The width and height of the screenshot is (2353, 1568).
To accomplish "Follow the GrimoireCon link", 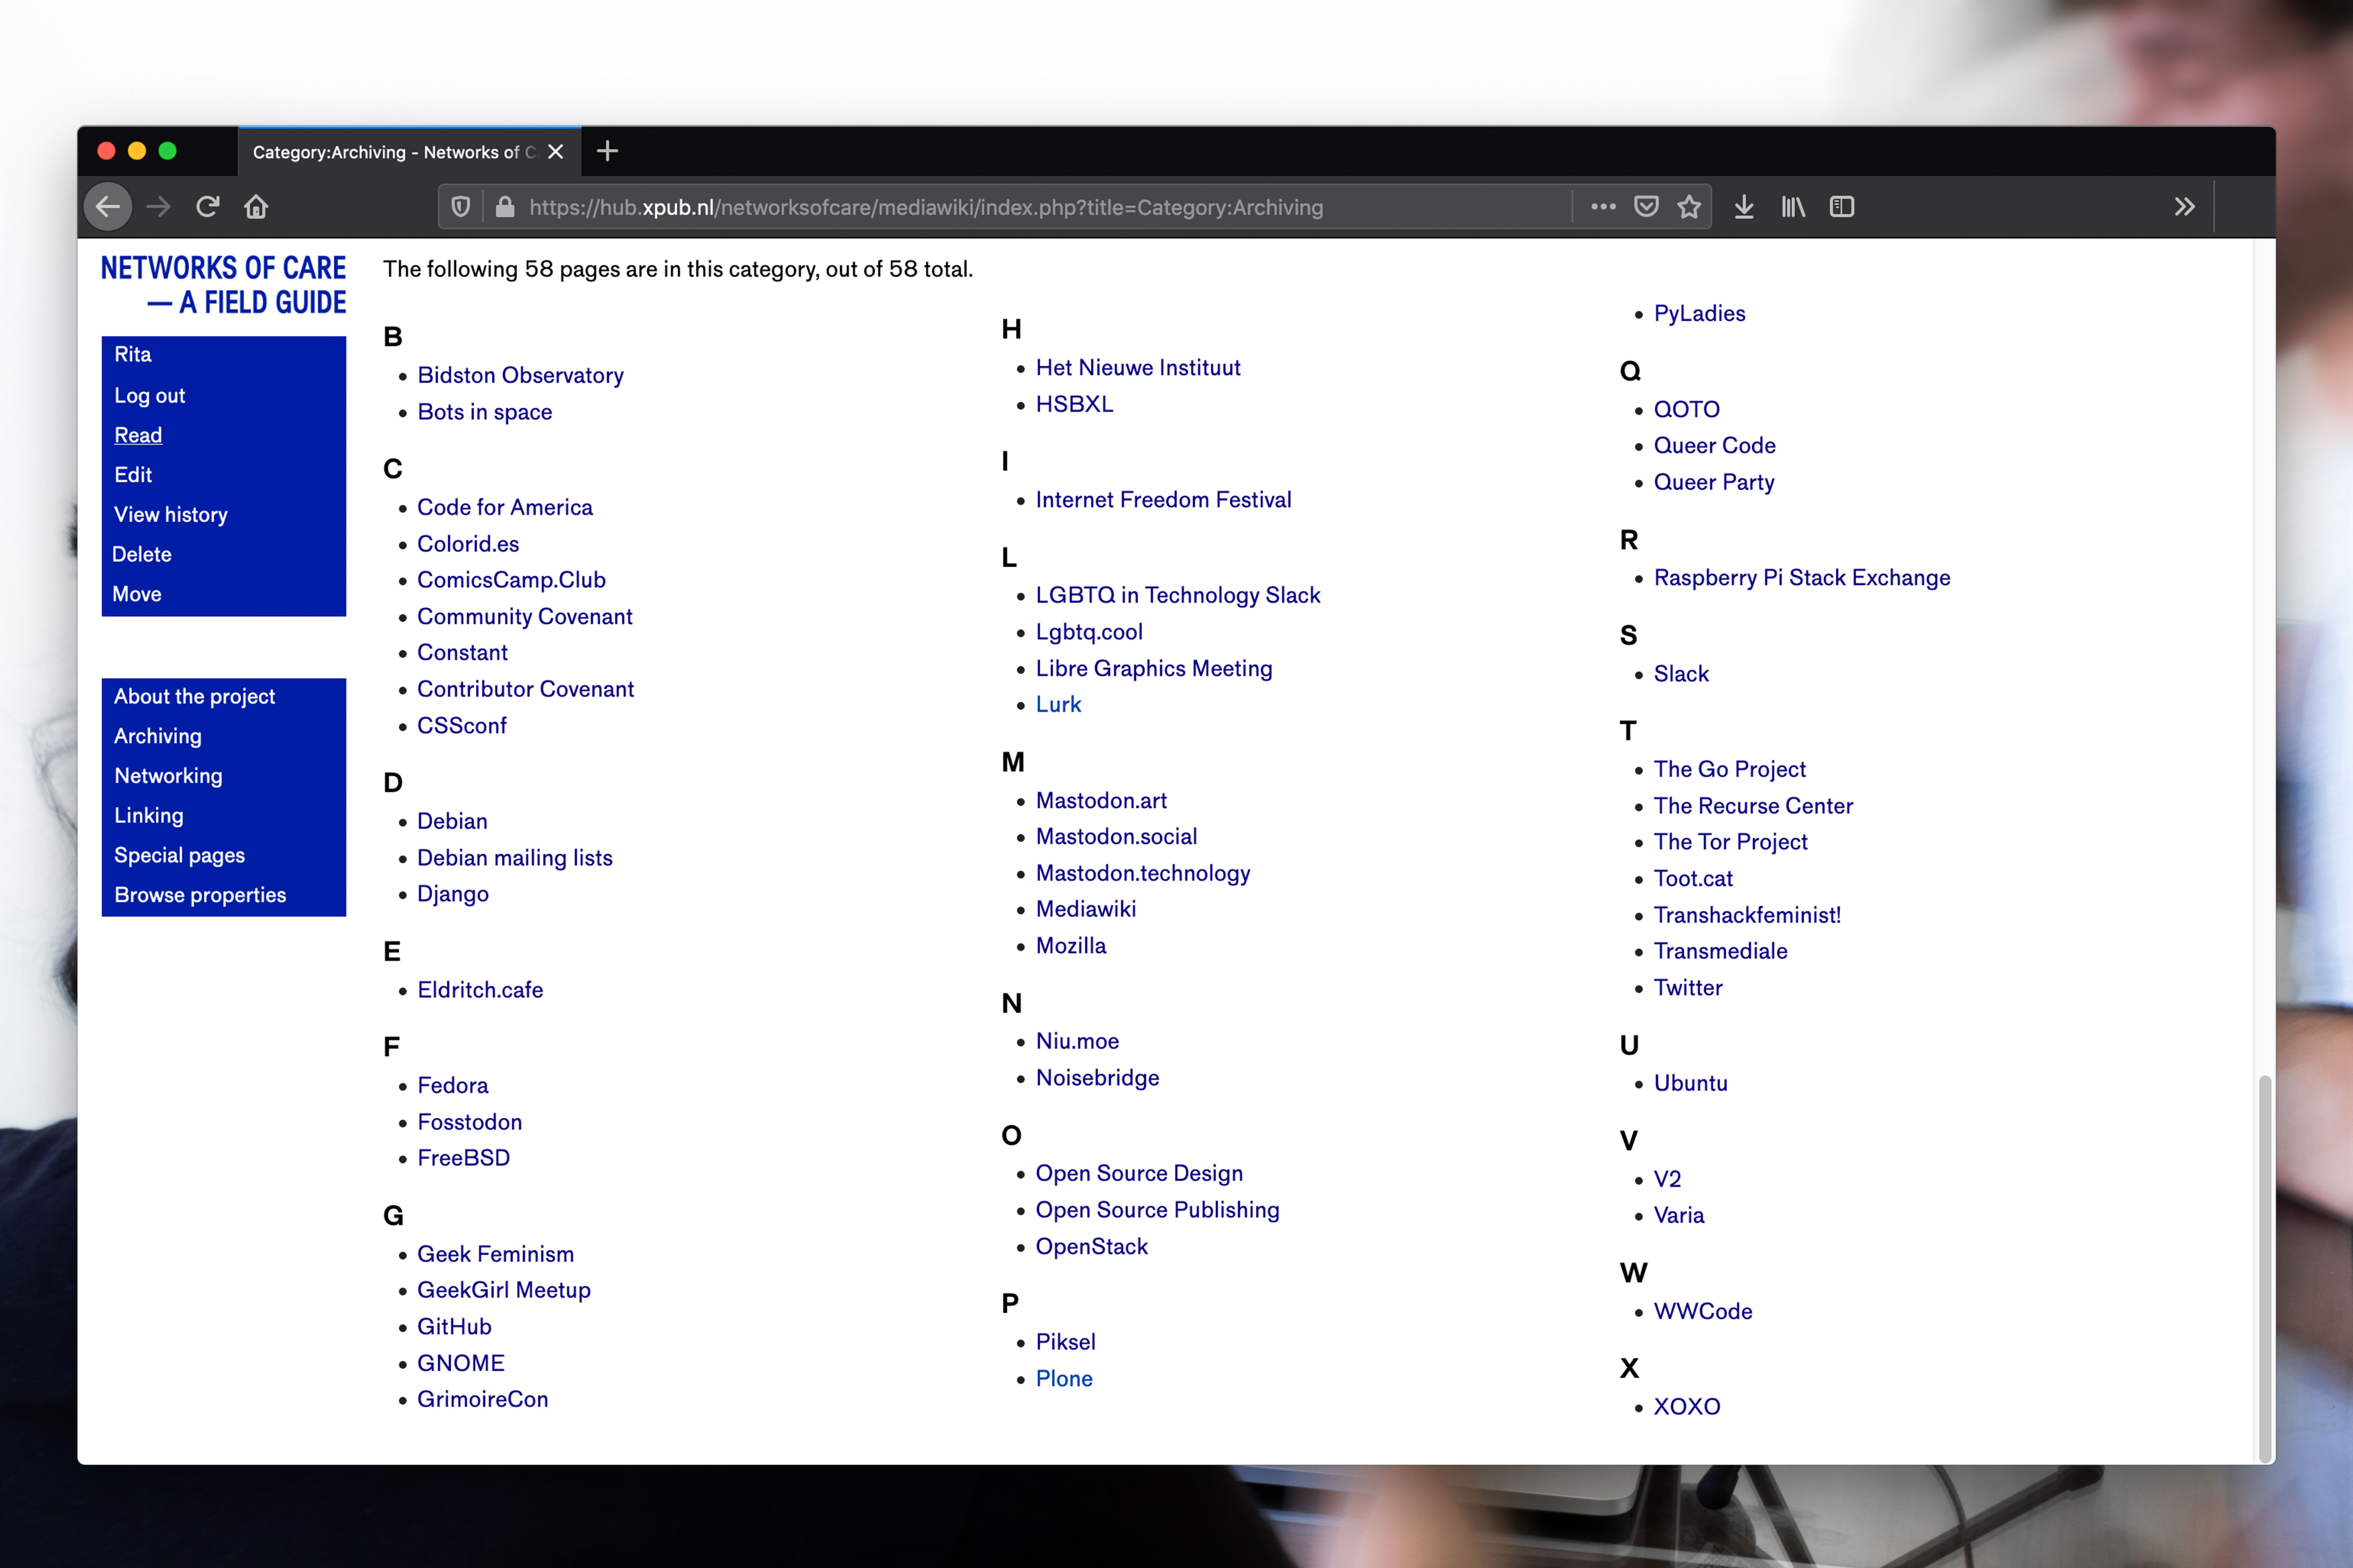I will point(482,1399).
